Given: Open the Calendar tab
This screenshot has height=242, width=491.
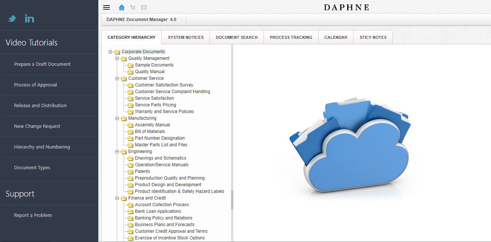Looking at the screenshot, I should 336,37.
